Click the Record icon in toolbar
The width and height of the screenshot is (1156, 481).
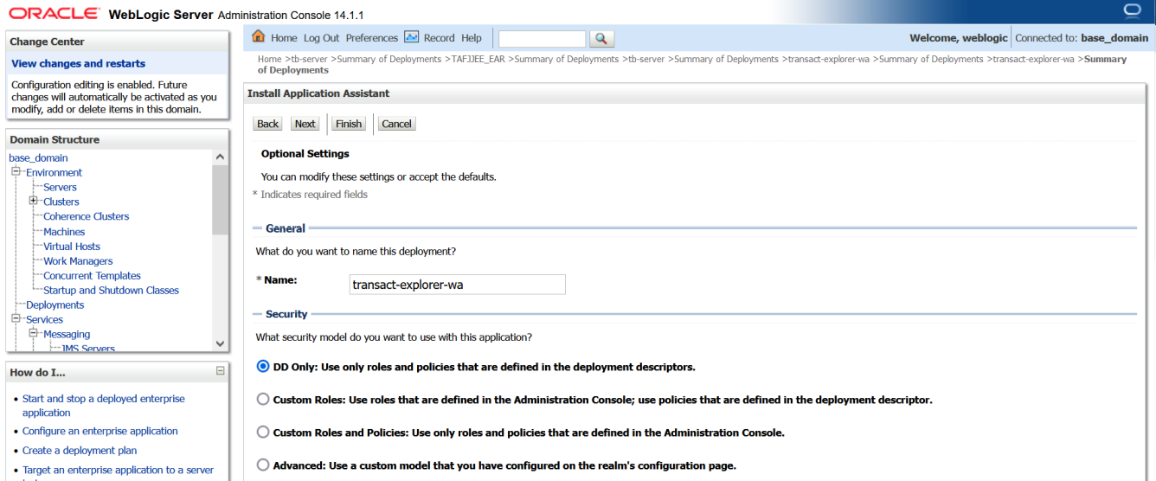tap(412, 37)
